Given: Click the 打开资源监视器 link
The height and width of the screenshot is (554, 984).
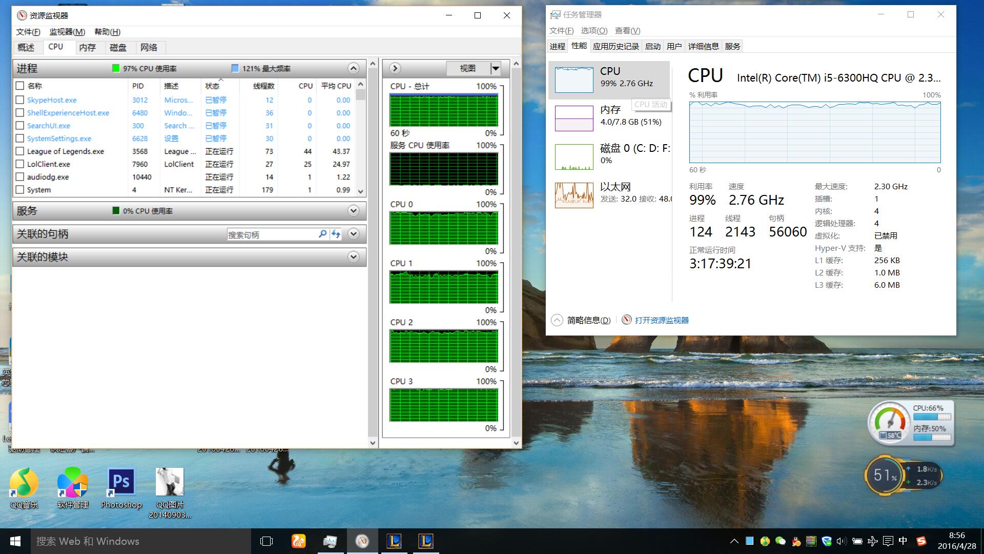Looking at the screenshot, I should click(661, 320).
